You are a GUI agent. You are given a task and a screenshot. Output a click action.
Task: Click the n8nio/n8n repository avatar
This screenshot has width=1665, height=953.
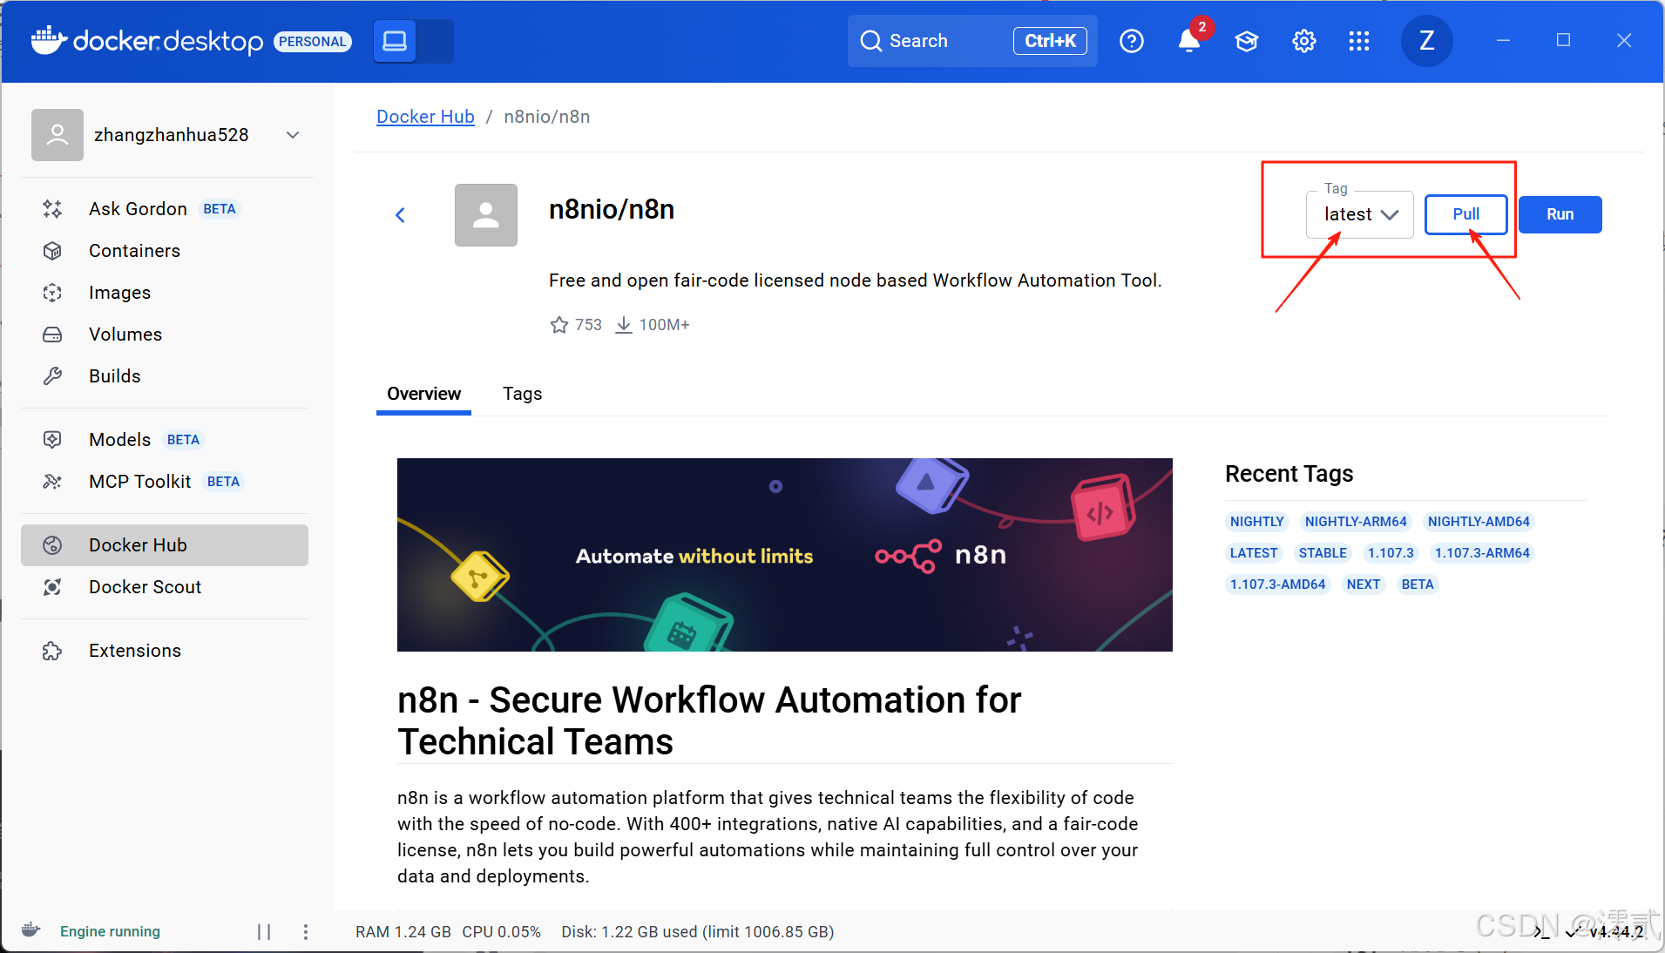point(486,215)
